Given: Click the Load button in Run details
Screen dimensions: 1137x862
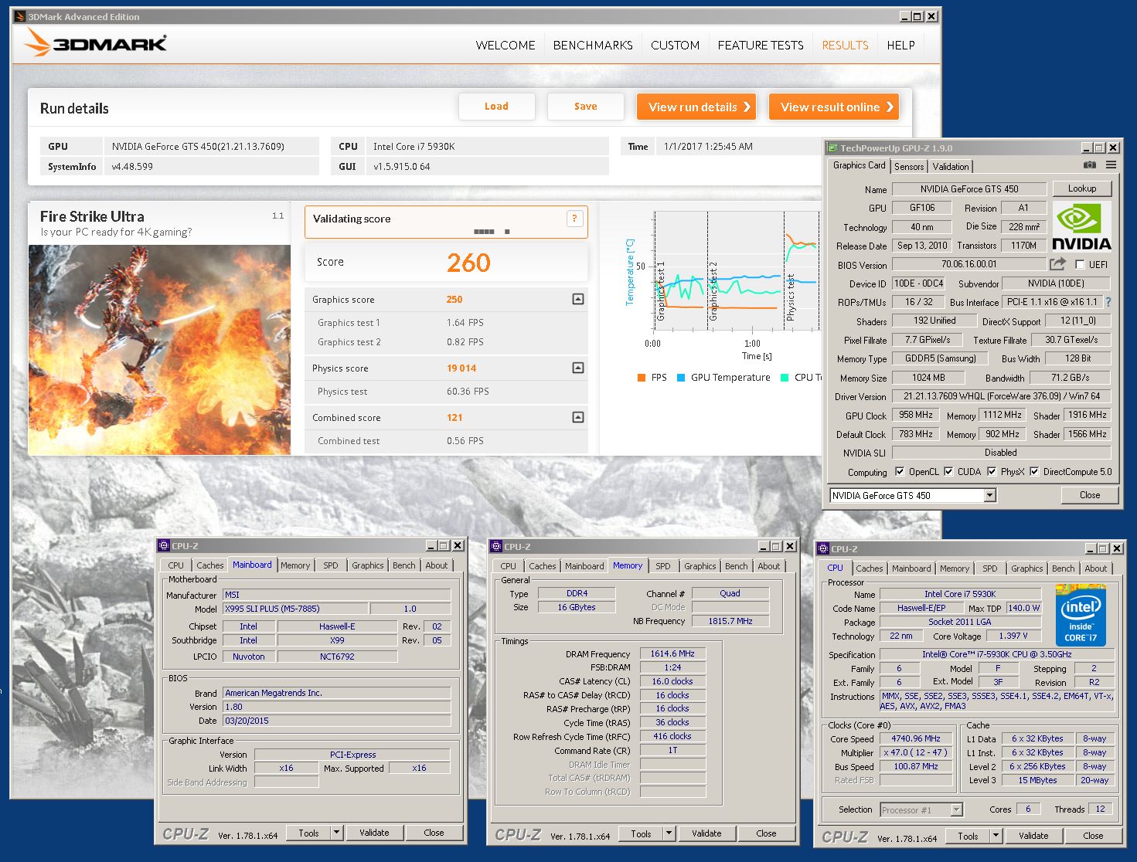Looking at the screenshot, I should (x=497, y=107).
